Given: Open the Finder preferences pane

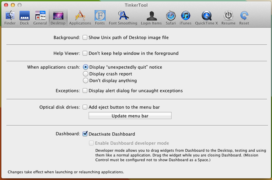Looking at the screenshot, I should (x=10, y=18).
